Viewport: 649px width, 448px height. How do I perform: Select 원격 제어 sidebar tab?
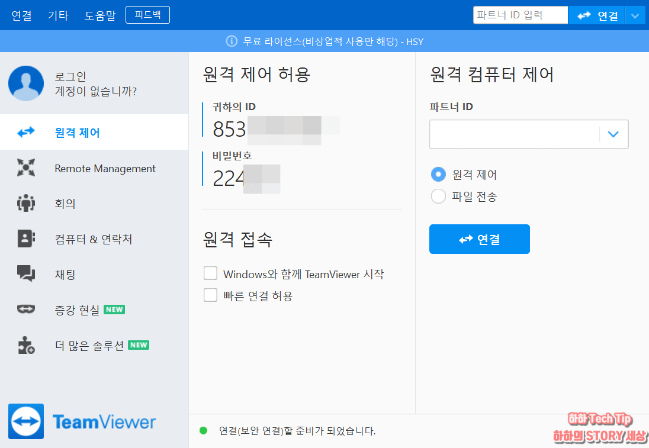coord(94,133)
